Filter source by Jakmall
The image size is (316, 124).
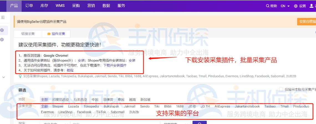pos(129,106)
